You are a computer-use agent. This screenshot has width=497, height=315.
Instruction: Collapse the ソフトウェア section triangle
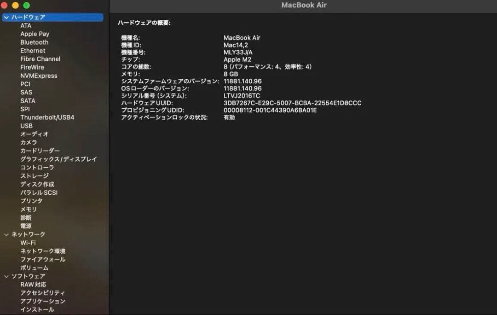coord(6,276)
